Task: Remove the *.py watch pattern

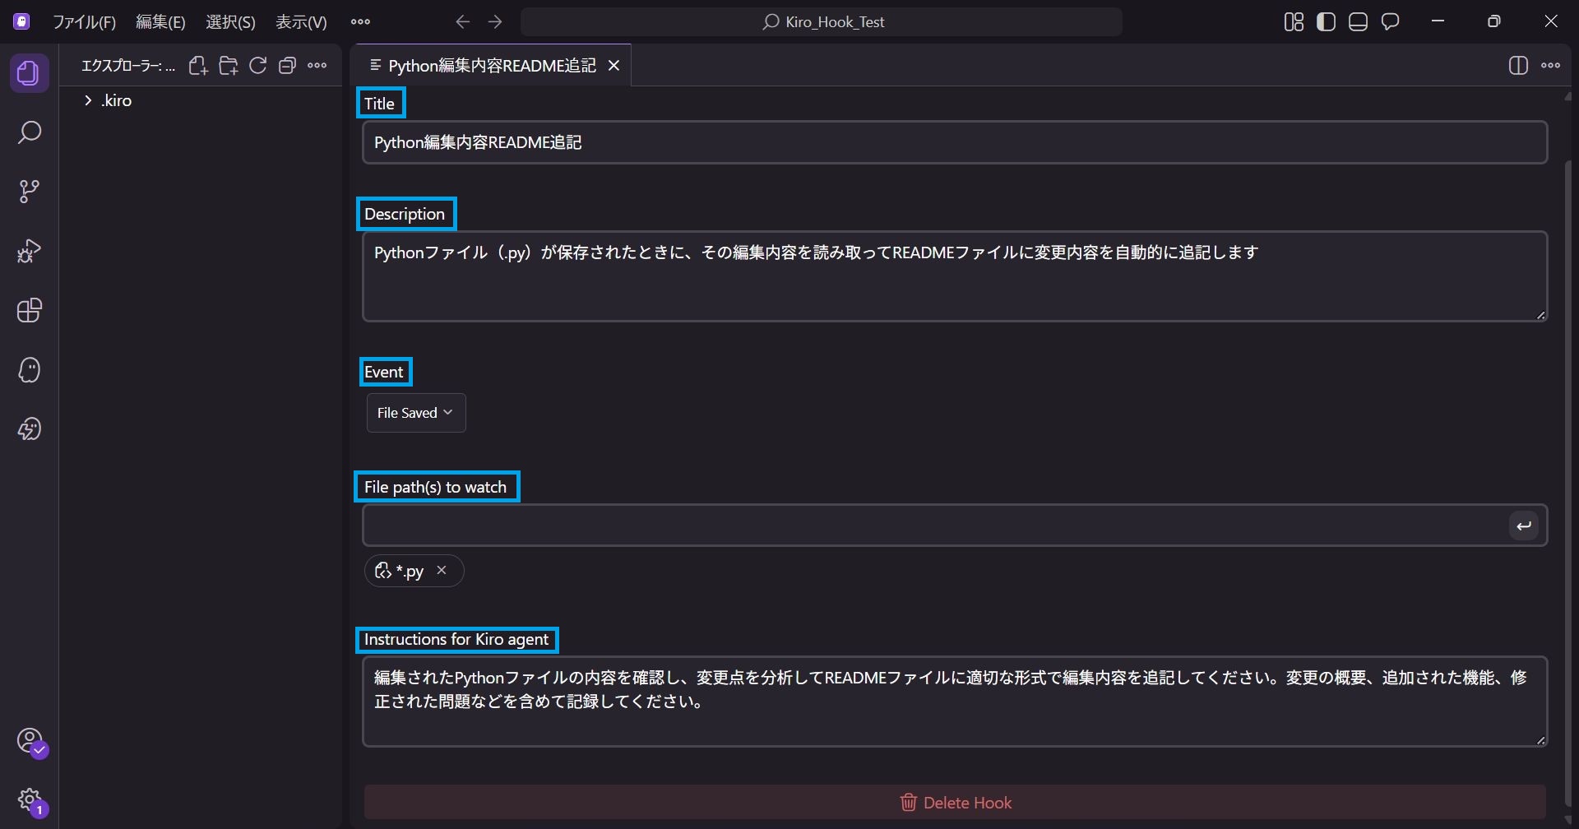Action: 442,570
